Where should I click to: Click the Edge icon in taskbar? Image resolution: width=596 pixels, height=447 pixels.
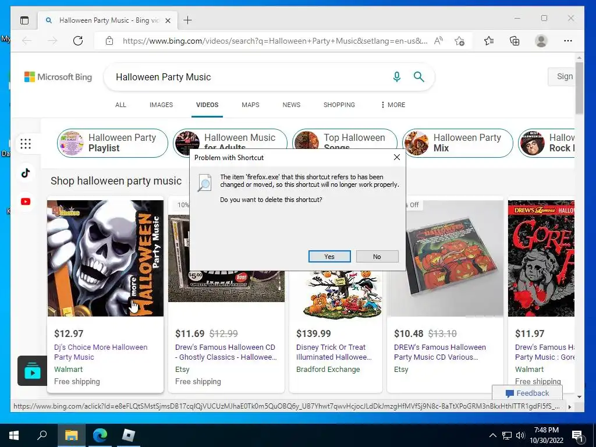(100, 435)
